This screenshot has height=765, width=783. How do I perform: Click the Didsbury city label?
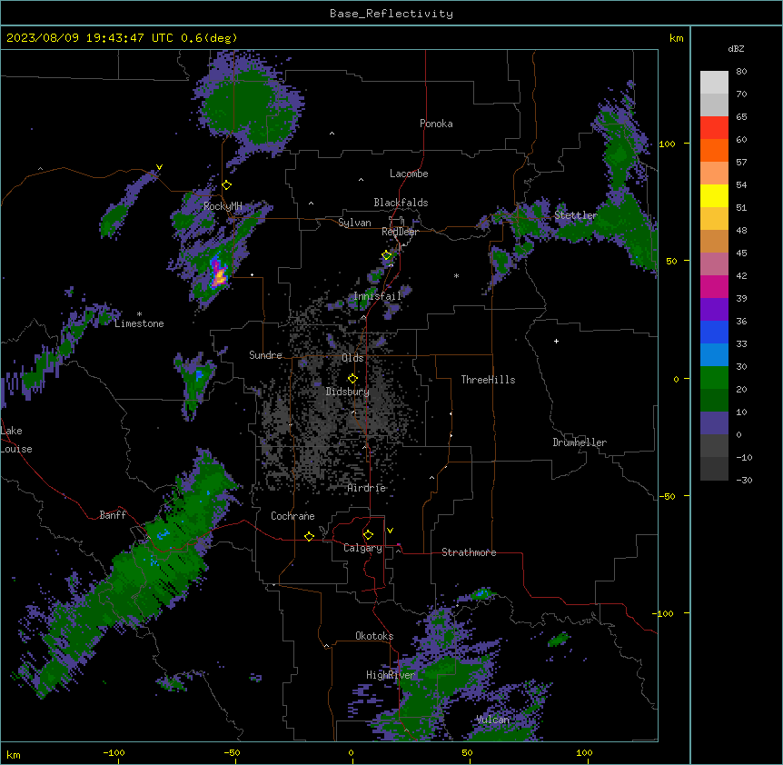click(x=348, y=392)
